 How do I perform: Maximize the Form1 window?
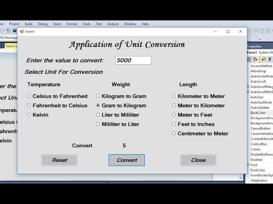pos(228,31)
